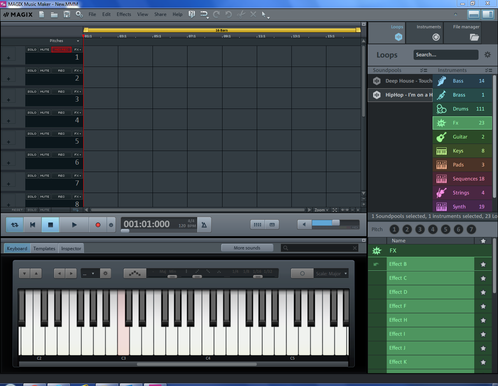The image size is (498, 386).
Task: Toggle MUTE on track 2
Action: click(45, 71)
